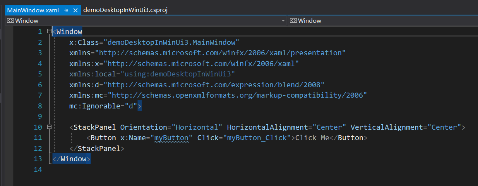Viewport: 478px width, 186px height.
Task: Click the myButton_Click handler value
Action: click(257, 138)
